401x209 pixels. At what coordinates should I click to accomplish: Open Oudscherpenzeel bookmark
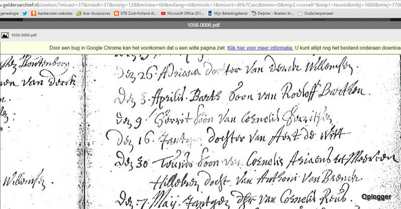318,14
